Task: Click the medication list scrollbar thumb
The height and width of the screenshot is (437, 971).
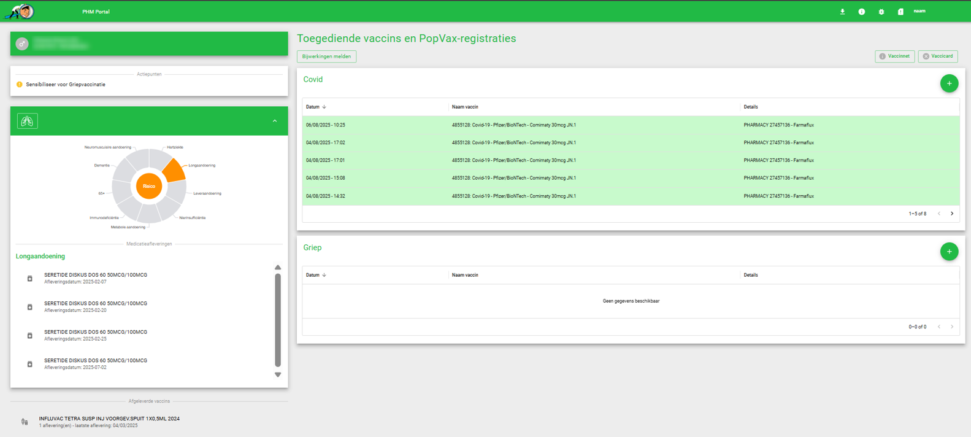Action: (278, 320)
